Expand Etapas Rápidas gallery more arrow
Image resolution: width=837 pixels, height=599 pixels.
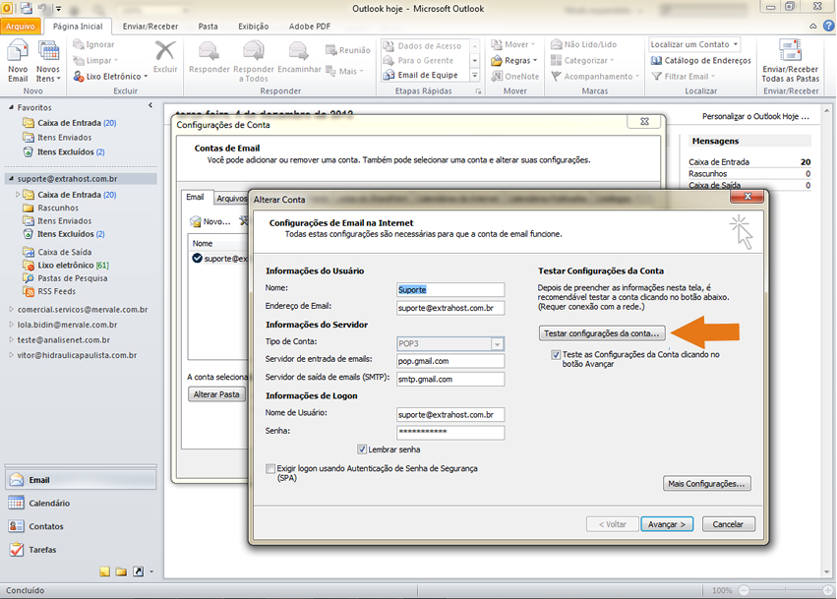click(x=474, y=76)
